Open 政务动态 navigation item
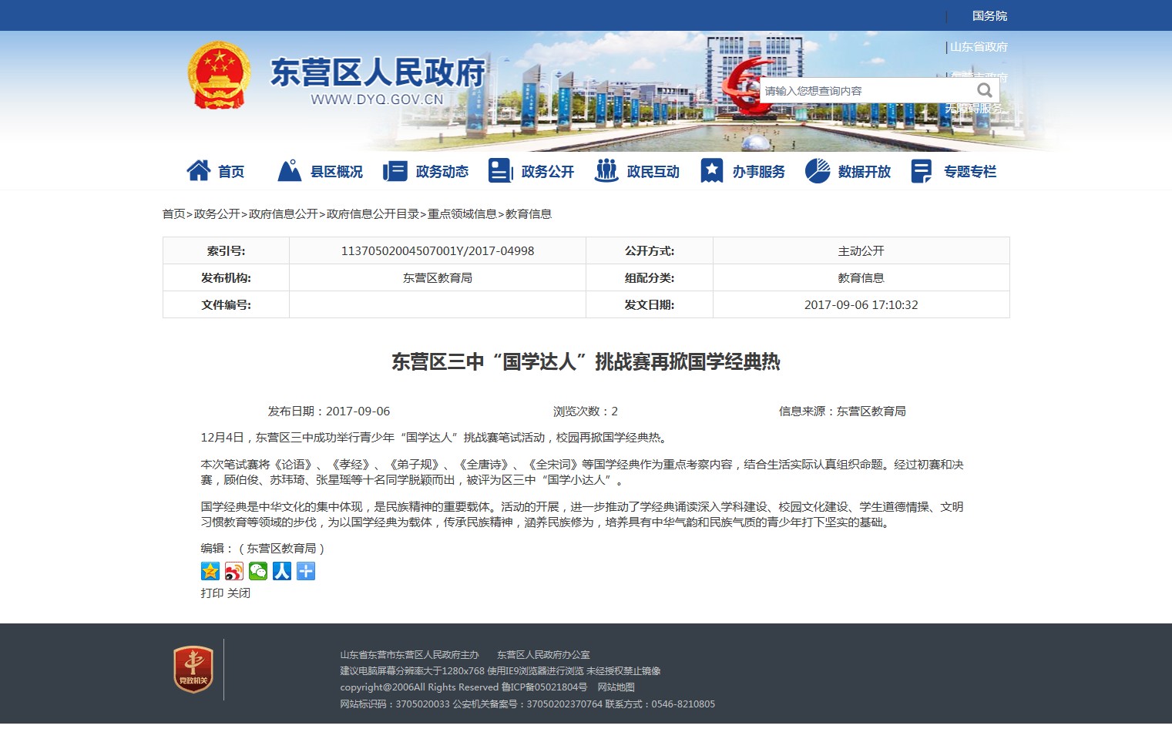This screenshot has width=1172, height=739. click(x=426, y=171)
